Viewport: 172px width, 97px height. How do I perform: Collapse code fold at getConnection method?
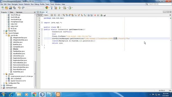42,29
